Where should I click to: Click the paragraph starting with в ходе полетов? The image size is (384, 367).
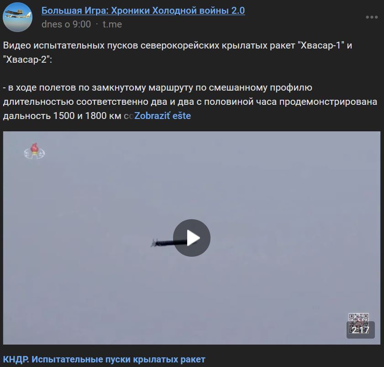click(190, 102)
